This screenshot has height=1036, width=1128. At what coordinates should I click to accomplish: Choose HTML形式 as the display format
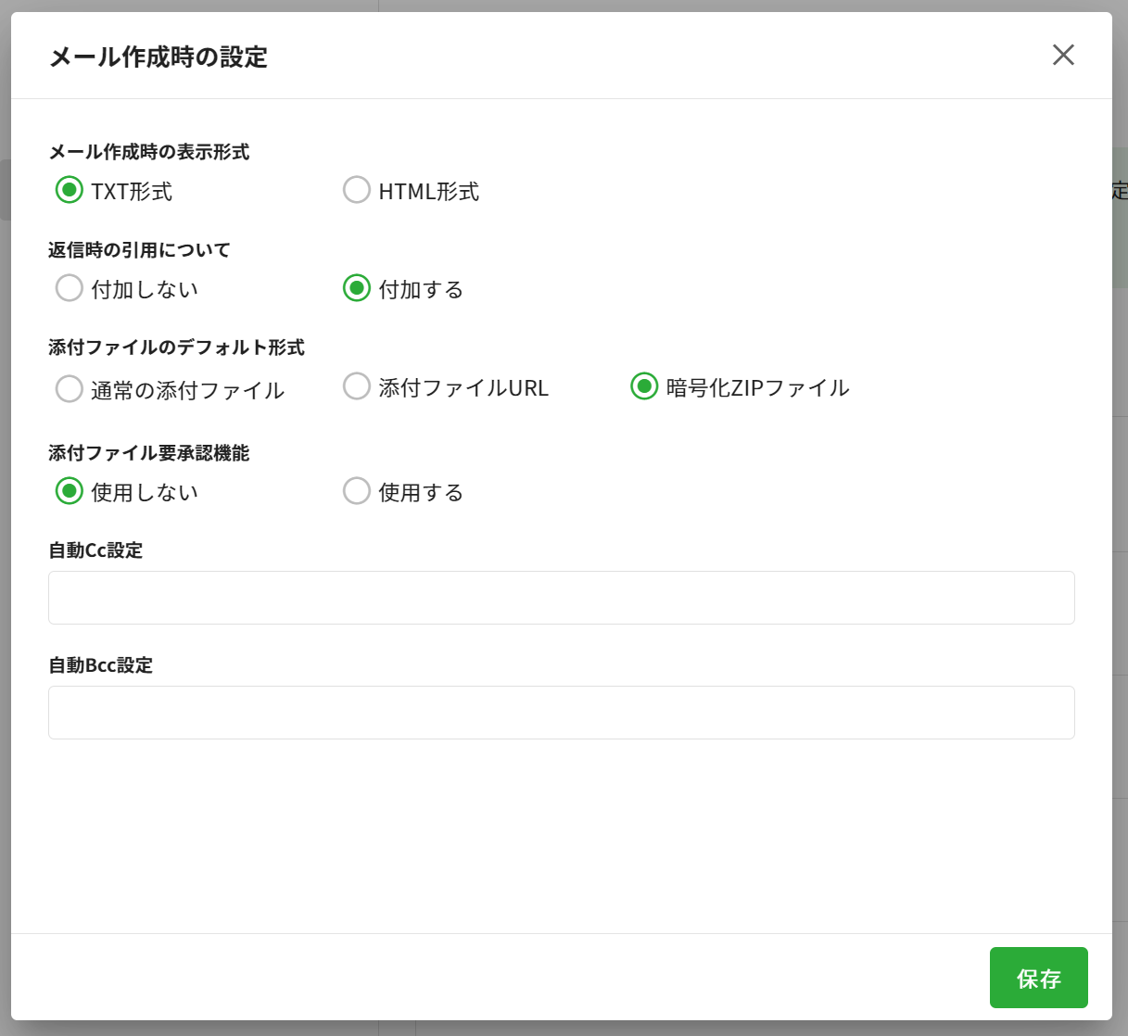(x=357, y=190)
